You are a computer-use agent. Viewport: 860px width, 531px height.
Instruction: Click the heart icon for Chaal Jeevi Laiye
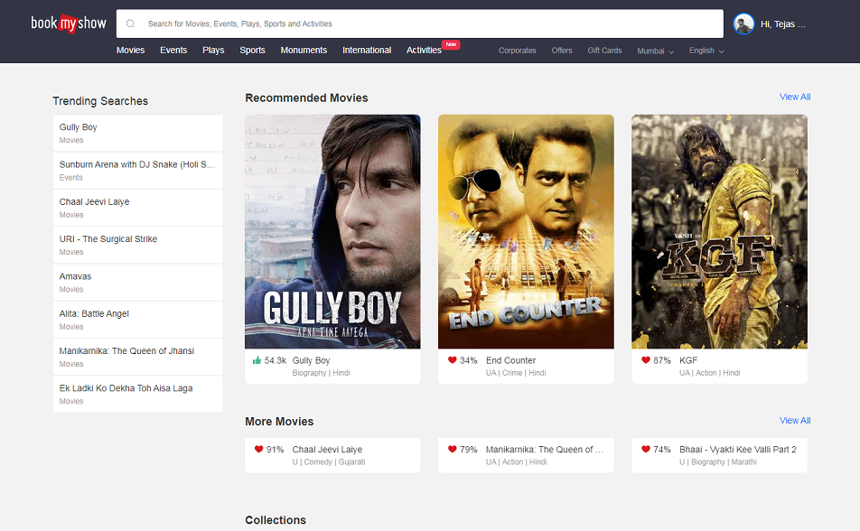point(258,449)
